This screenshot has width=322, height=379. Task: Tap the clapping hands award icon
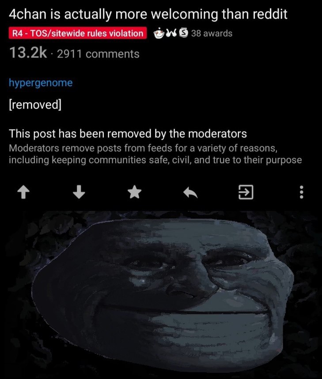[x=173, y=33]
